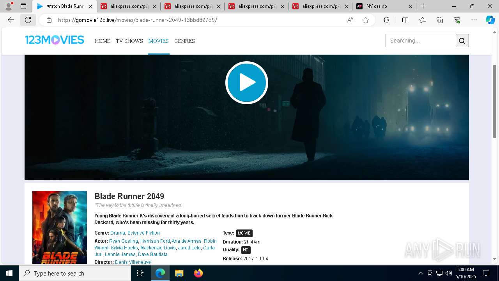Open the Science Fiction genre link
Screen dimensions: 499x281
pyautogui.click(x=143, y=233)
